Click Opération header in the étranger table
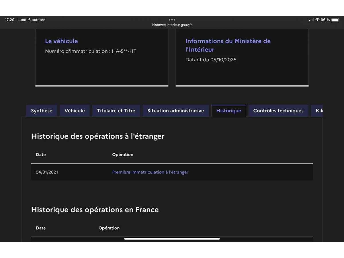The width and height of the screenshot is (344, 258). [123, 155]
